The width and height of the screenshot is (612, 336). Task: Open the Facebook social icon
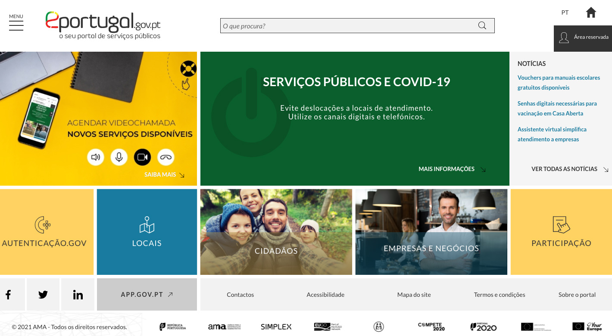pyautogui.click(x=8, y=295)
